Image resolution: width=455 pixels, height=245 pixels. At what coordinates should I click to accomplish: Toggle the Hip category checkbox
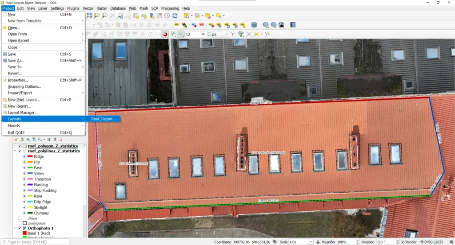[x=24, y=162]
